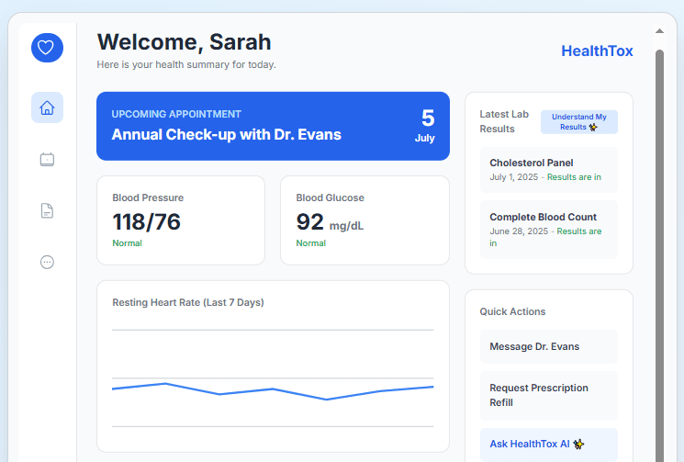
Task: Click "Here is your health summary for today."
Action: pyautogui.click(x=186, y=64)
